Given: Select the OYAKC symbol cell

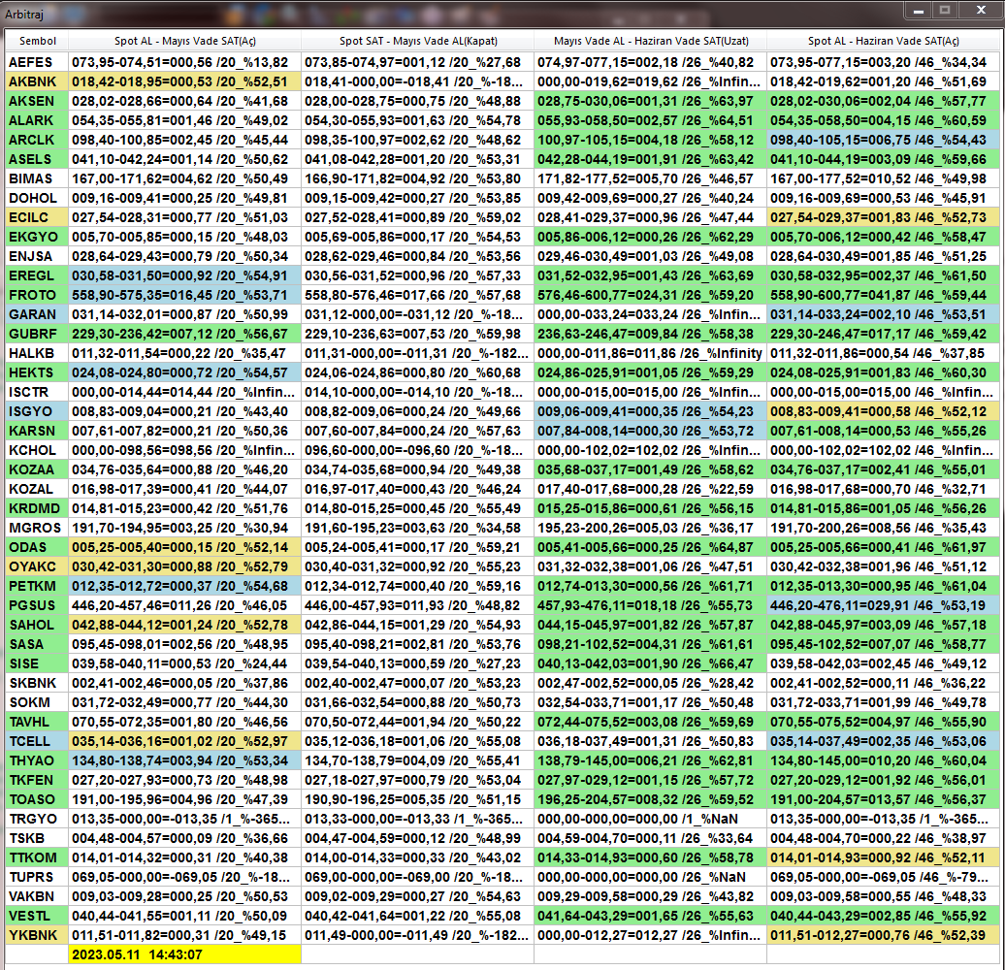Looking at the screenshot, I should click(x=37, y=566).
